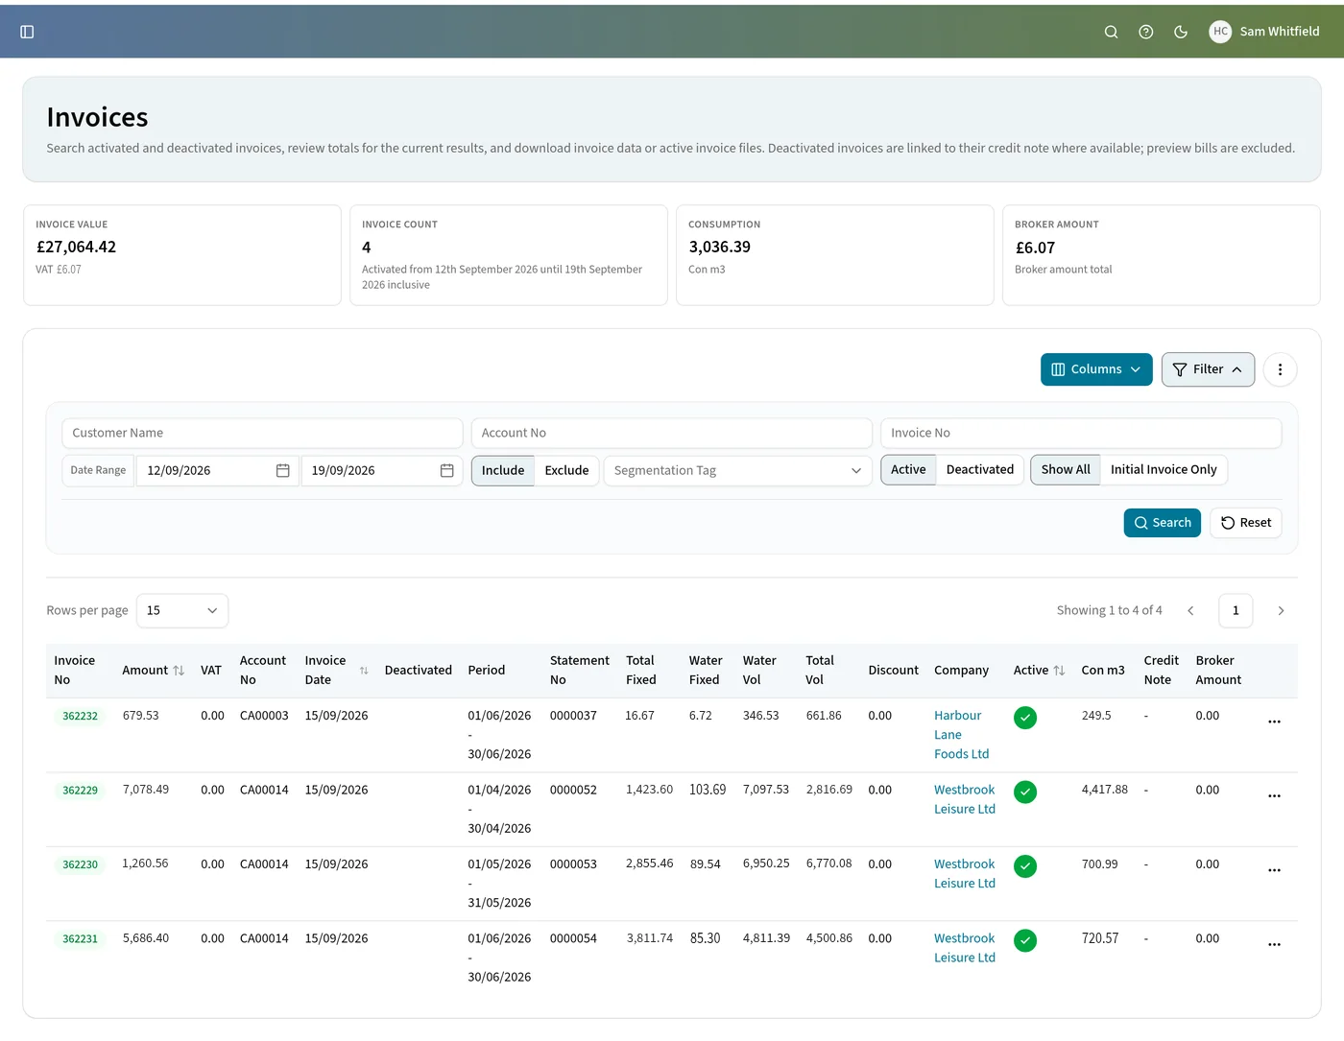Open invoice number 362231

coord(80,939)
